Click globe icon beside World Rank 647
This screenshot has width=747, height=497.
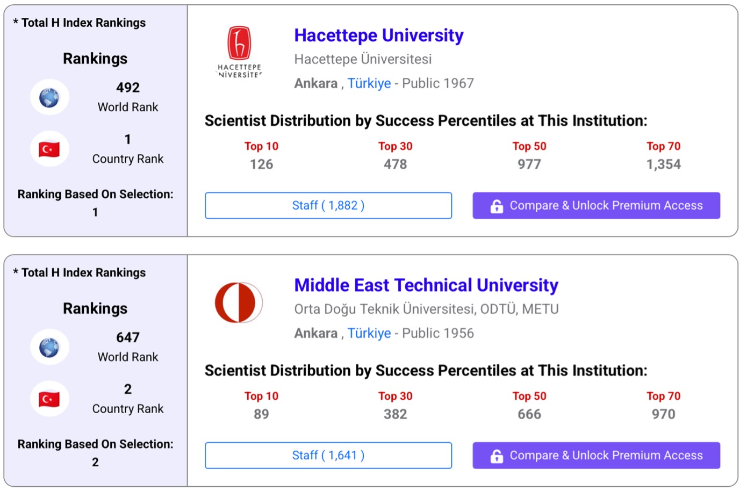pos(49,347)
